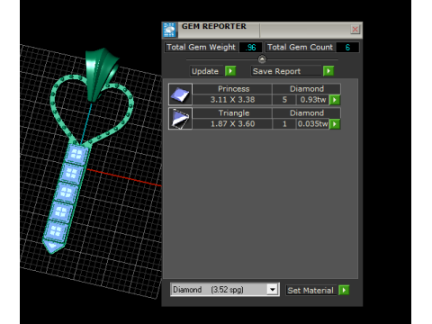Click the 0.035tw weight cell

tap(313, 124)
